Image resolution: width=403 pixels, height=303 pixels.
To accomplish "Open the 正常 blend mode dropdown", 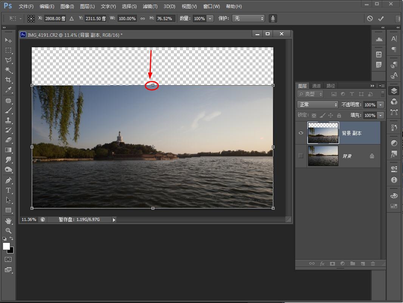I will (318, 105).
